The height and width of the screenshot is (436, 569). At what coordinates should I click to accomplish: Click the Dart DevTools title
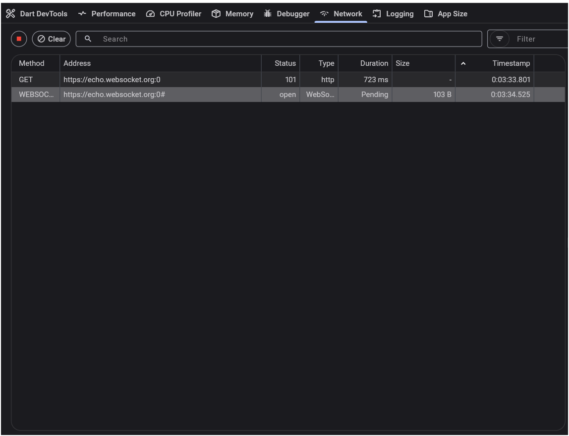pyautogui.click(x=44, y=14)
